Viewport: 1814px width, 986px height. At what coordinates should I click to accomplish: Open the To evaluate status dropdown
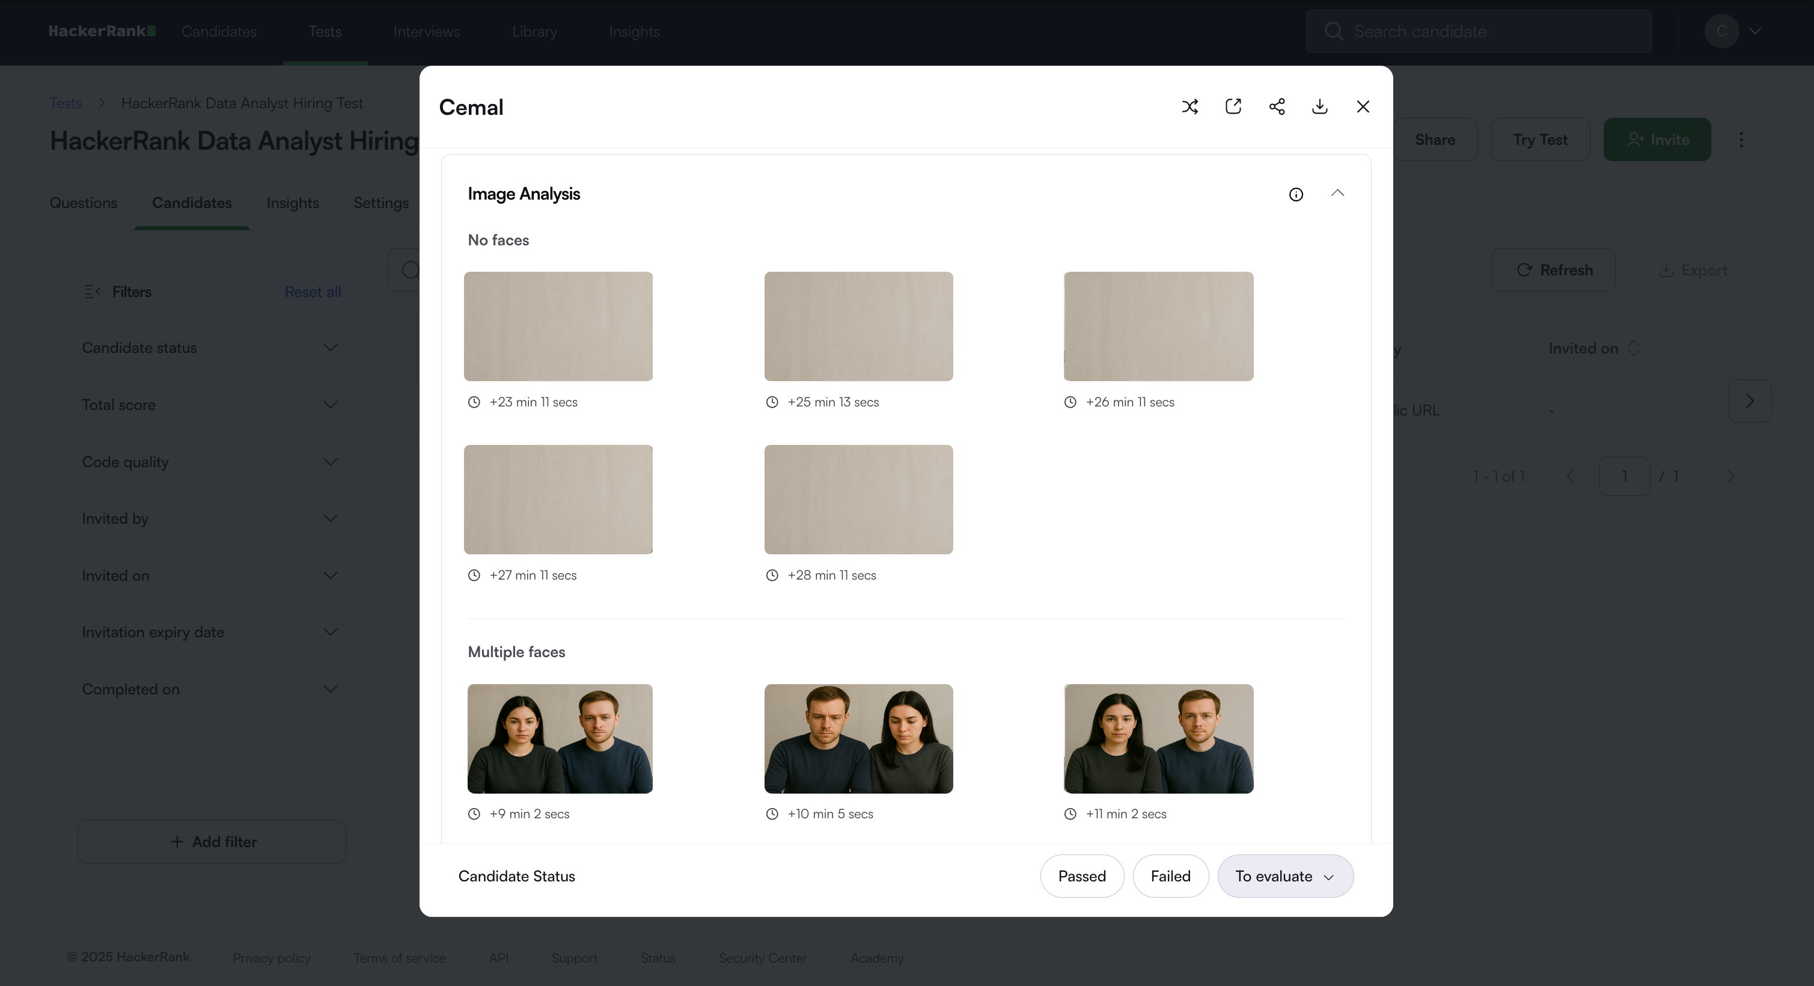tap(1285, 876)
